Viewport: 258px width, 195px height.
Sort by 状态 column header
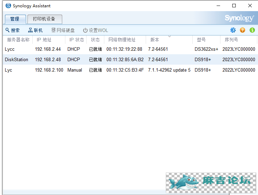click(x=95, y=40)
